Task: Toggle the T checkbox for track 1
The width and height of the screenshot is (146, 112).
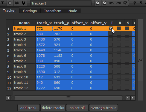Action: (x=111, y=29)
